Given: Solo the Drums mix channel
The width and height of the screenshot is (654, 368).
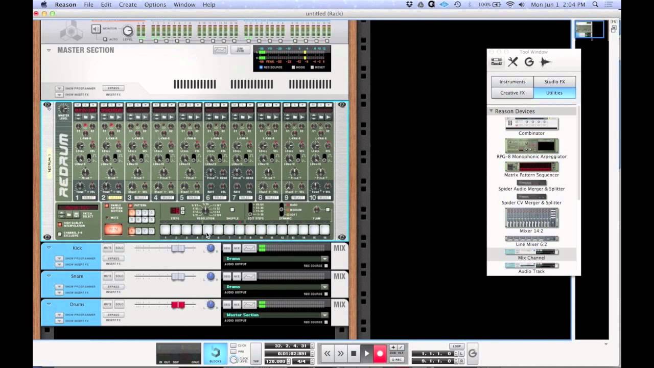Looking at the screenshot, I should (x=119, y=304).
